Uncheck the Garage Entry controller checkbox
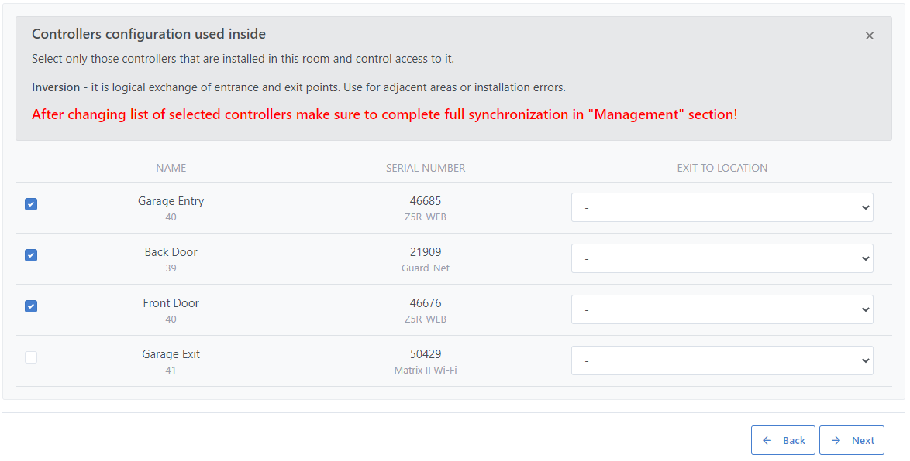Screen dimensions: 910x461 pos(31,204)
